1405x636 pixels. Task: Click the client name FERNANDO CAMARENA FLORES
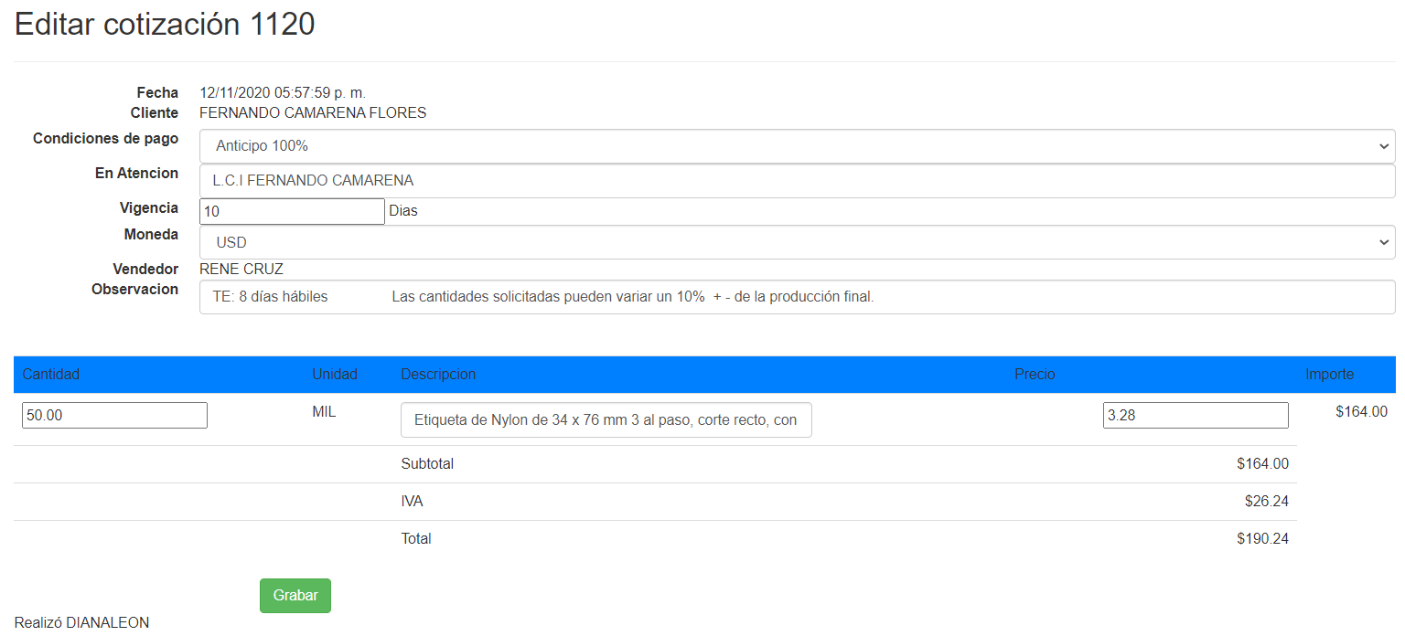pos(313,113)
